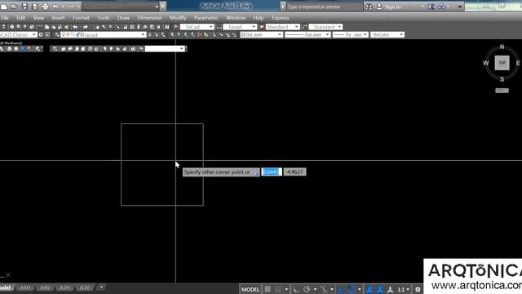522x294 pixels.
Task: Click the Text Style icon left of TeCad
Action: [176, 27]
